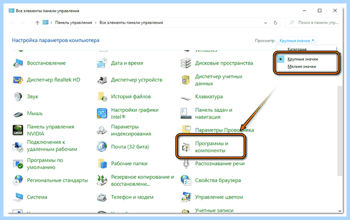This screenshot has width=350, height=220.
Task: Open the Почта (32 бита) icon
Action: [102, 147]
